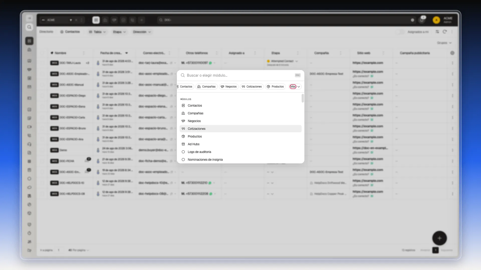Select the Cotizaciones quick chip
The image size is (481, 270).
(x=252, y=86)
